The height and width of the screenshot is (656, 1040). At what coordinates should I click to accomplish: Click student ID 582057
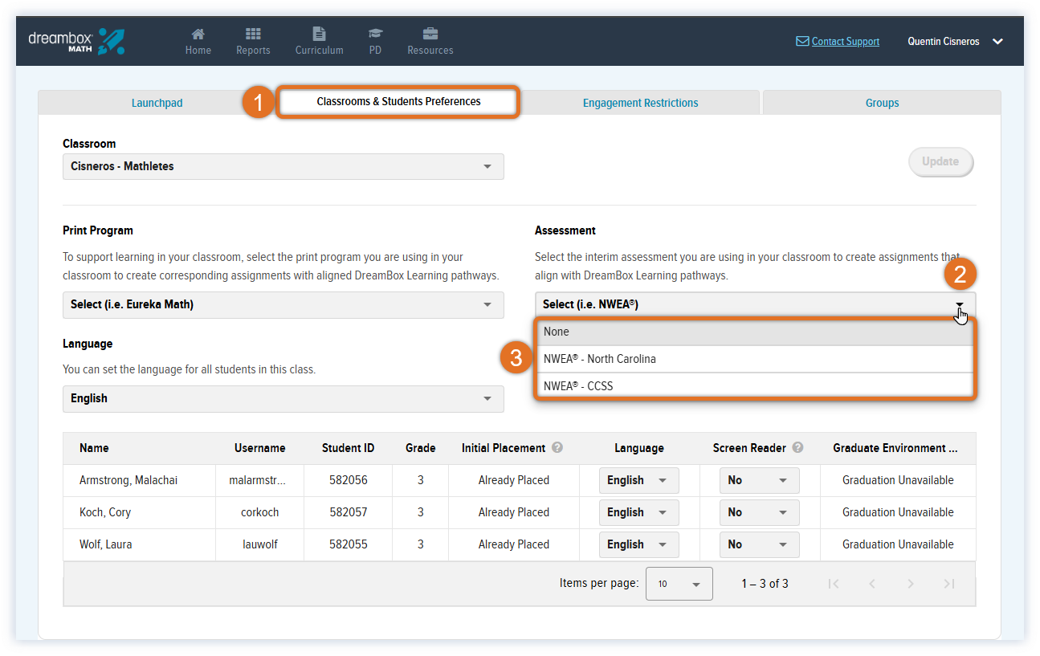click(349, 512)
